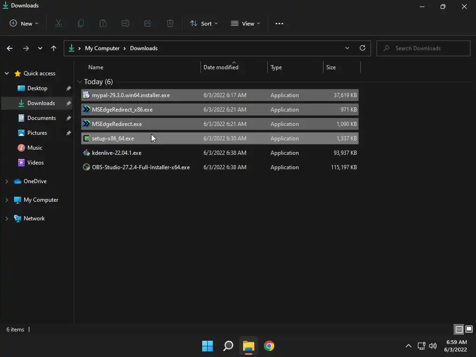476x357 pixels.
Task: Collapse the Today (6) group
Action: [x=80, y=82]
